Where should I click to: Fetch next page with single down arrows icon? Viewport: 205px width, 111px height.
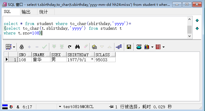[54, 47]
